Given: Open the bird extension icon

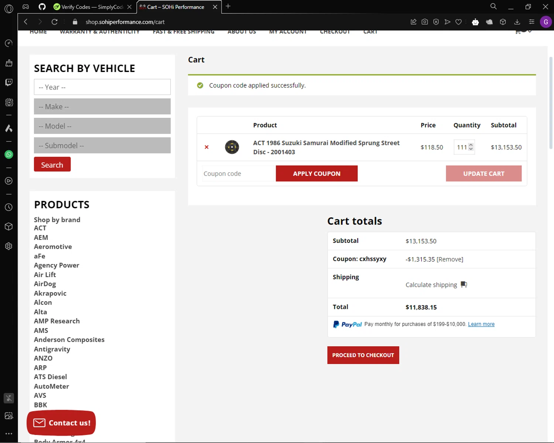Looking at the screenshot, I should click(489, 22).
